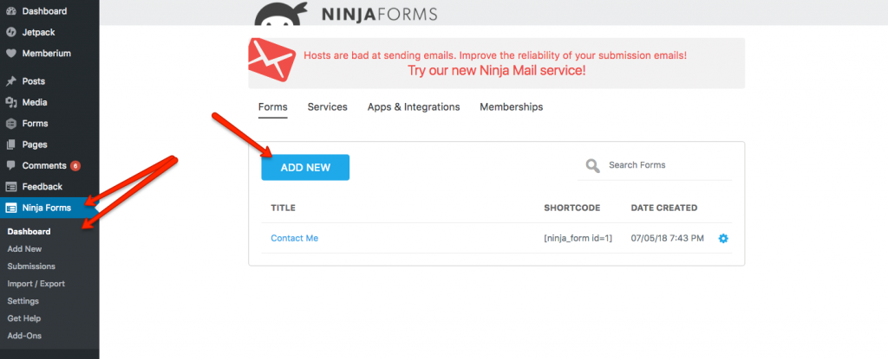The width and height of the screenshot is (888, 359).
Task: Click the Comments speech bubble icon
Action: point(10,165)
